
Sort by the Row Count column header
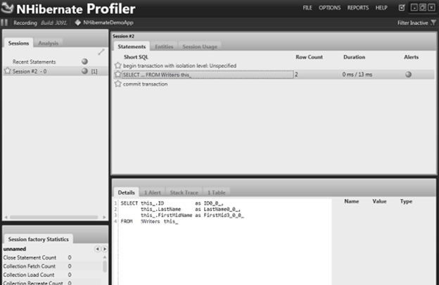(309, 57)
